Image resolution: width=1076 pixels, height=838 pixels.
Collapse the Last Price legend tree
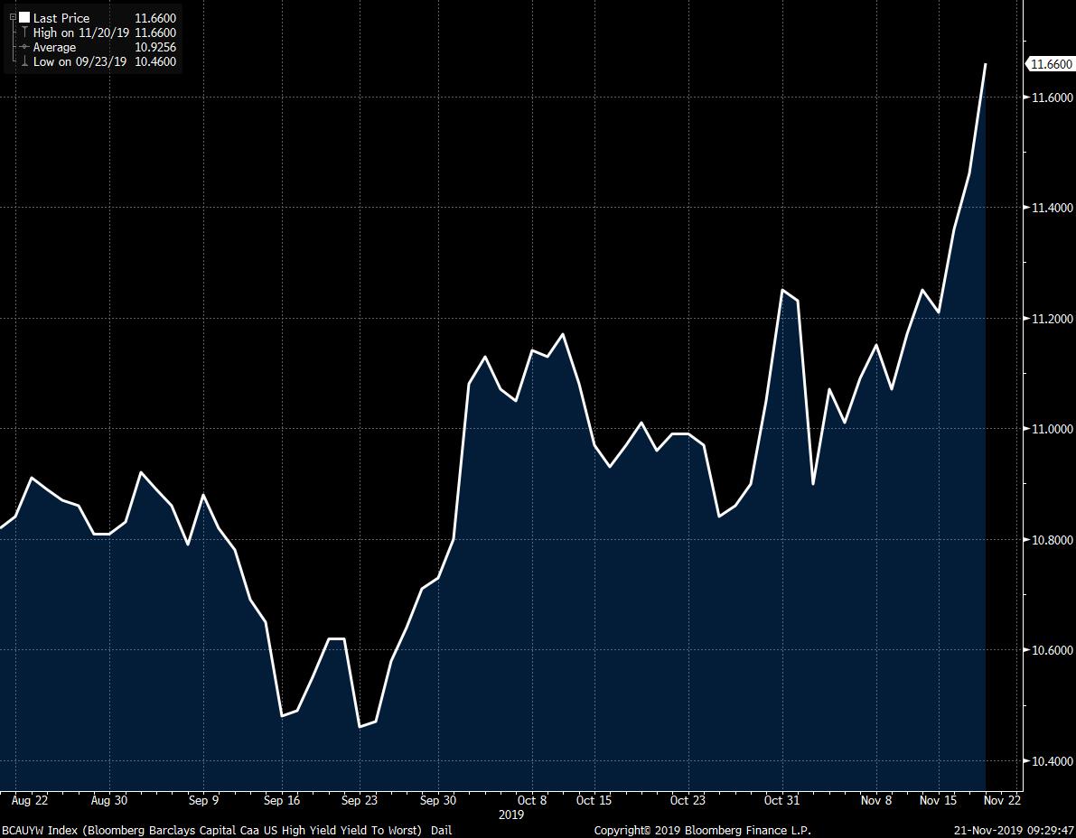click(x=13, y=18)
